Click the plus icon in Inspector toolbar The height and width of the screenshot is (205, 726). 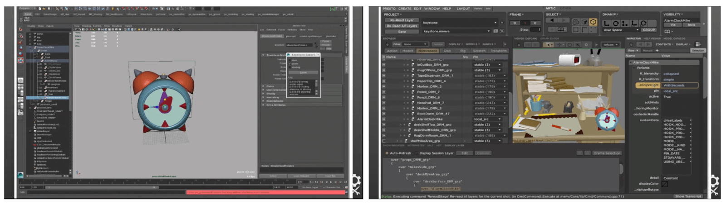click(657, 50)
